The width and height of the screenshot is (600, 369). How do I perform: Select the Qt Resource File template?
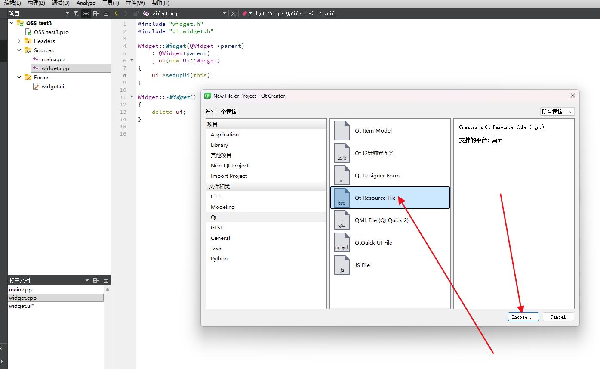click(x=390, y=198)
